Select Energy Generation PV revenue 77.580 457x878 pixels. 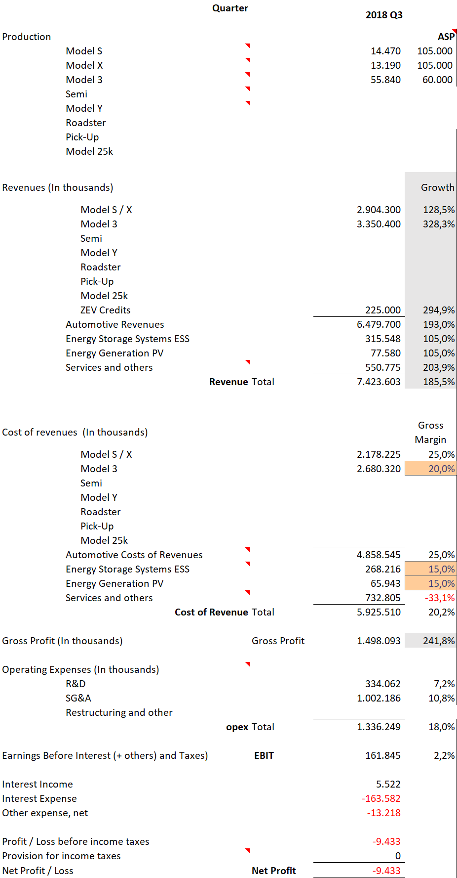(x=385, y=353)
